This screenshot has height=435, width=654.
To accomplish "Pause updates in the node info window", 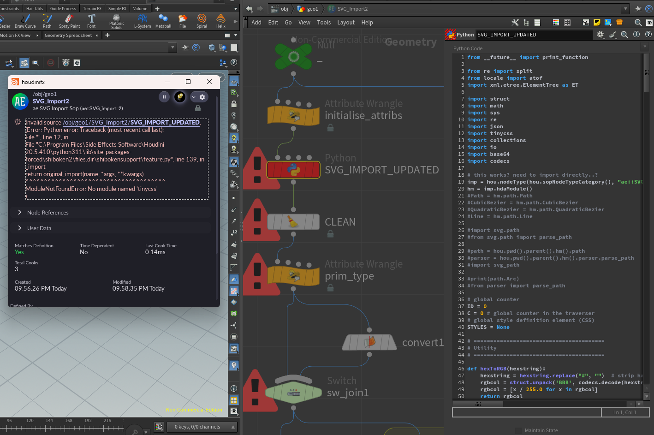I will click(x=164, y=97).
